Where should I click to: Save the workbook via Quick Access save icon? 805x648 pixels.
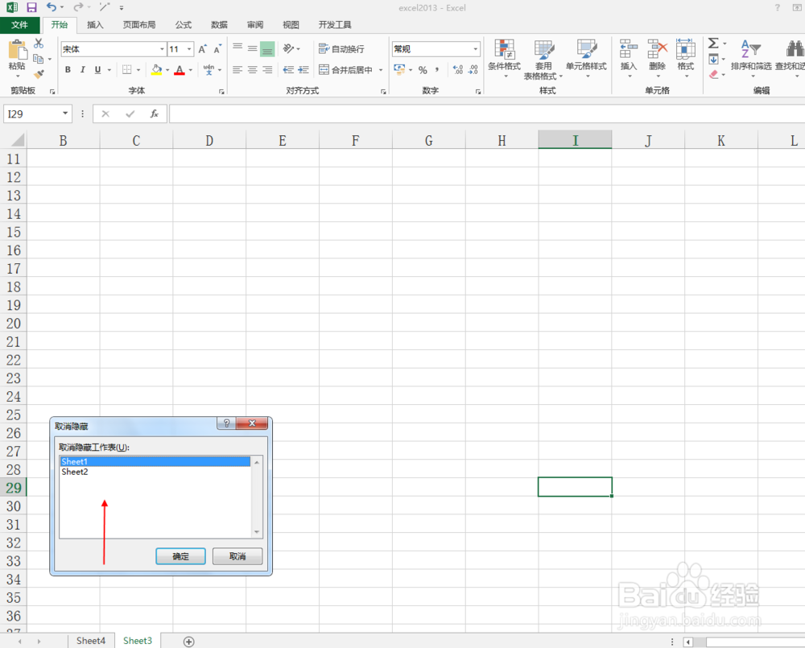click(31, 7)
